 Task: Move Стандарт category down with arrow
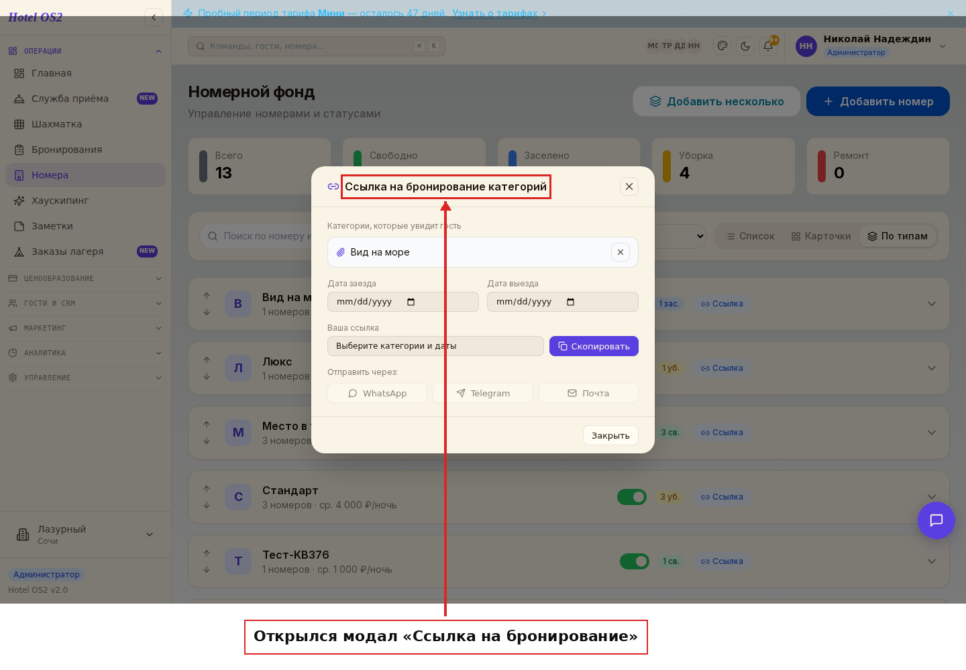pos(207,505)
